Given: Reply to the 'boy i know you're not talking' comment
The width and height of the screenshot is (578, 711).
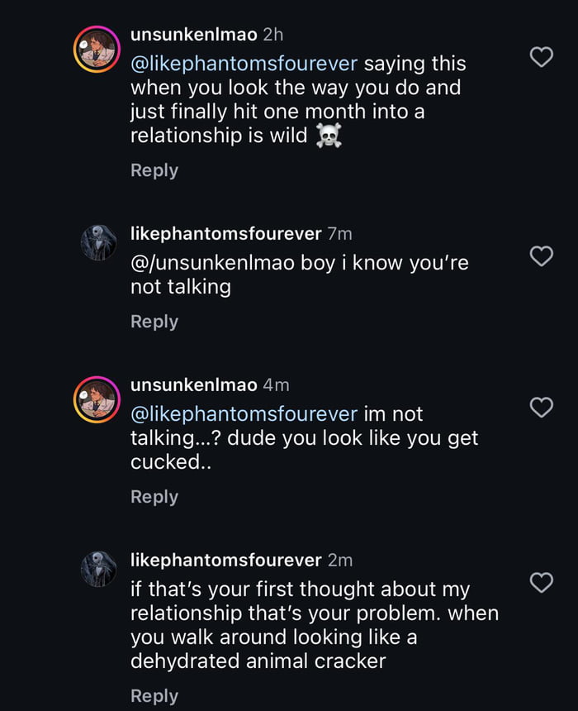Looking at the screenshot, I should click(x=154, y=322).
